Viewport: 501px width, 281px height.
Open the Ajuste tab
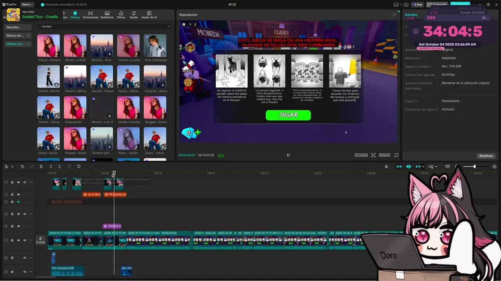pyautogui.click(x=134, y=15)
